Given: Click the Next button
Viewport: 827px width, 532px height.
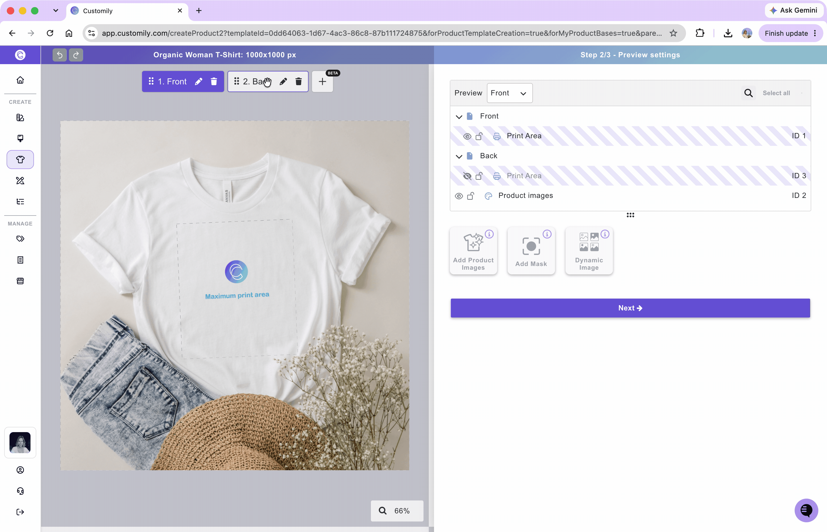Looking at the screenshot, I should pyautogui.click(x=630, y=308).
